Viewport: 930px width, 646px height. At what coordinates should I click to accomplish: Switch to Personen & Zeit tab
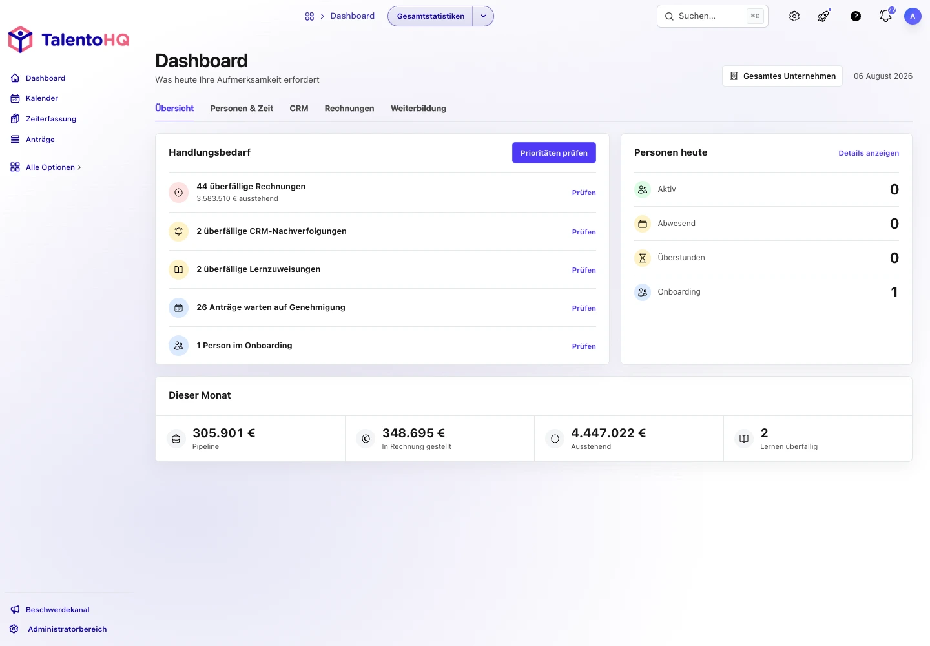(x=242, y=109)
